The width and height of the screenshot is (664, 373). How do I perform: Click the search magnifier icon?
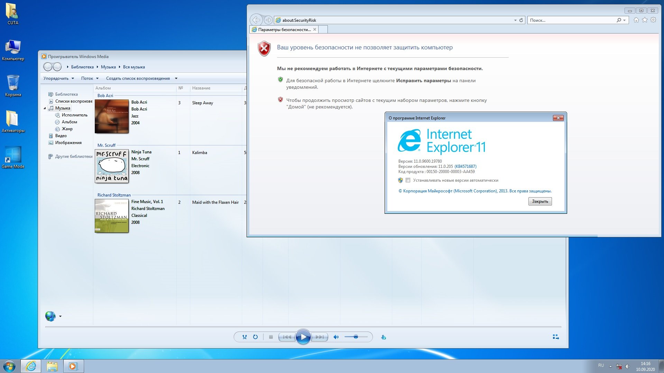pyautogui.click(x=619, y=20)
